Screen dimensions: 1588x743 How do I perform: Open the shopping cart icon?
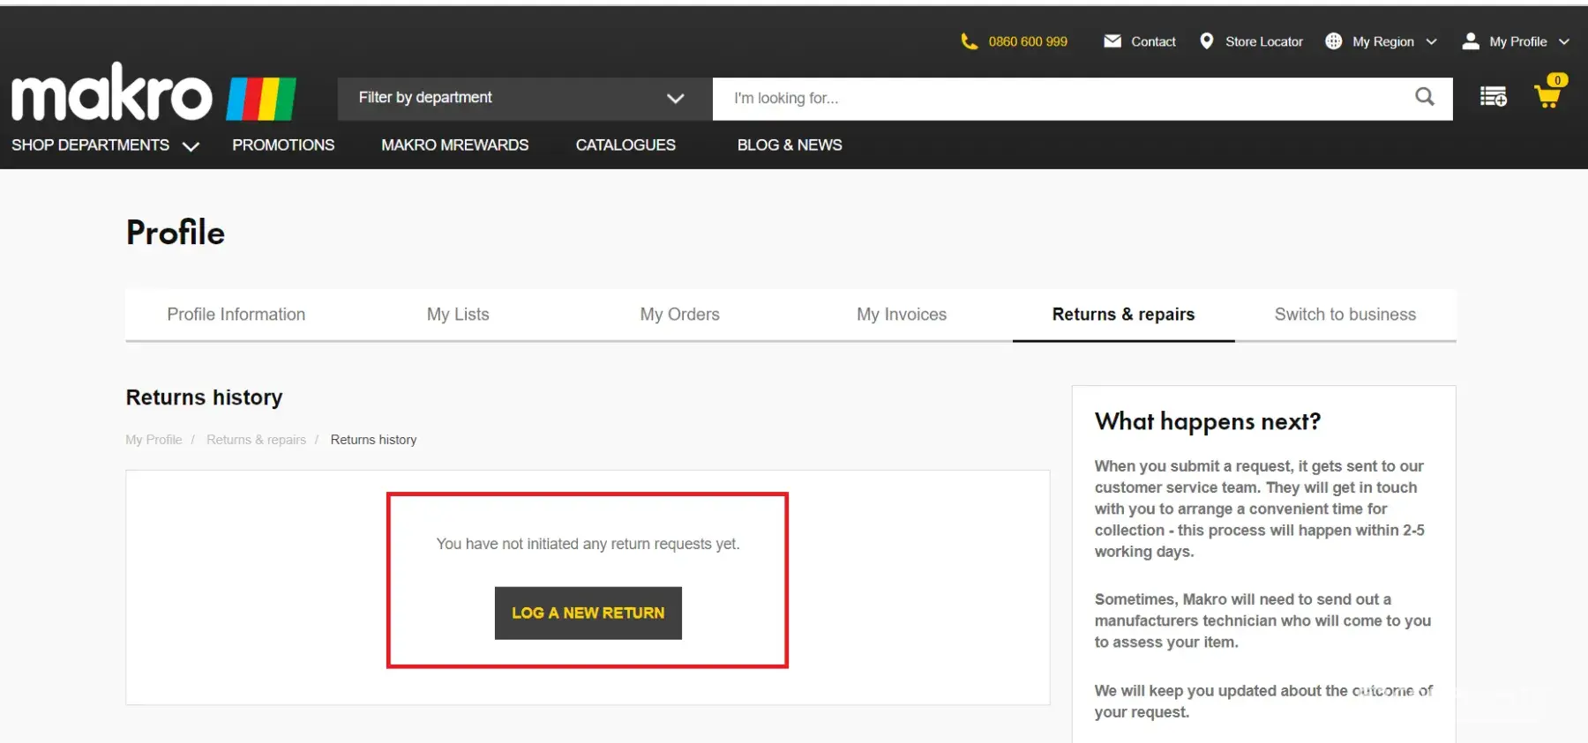[x=1547, y=95]
